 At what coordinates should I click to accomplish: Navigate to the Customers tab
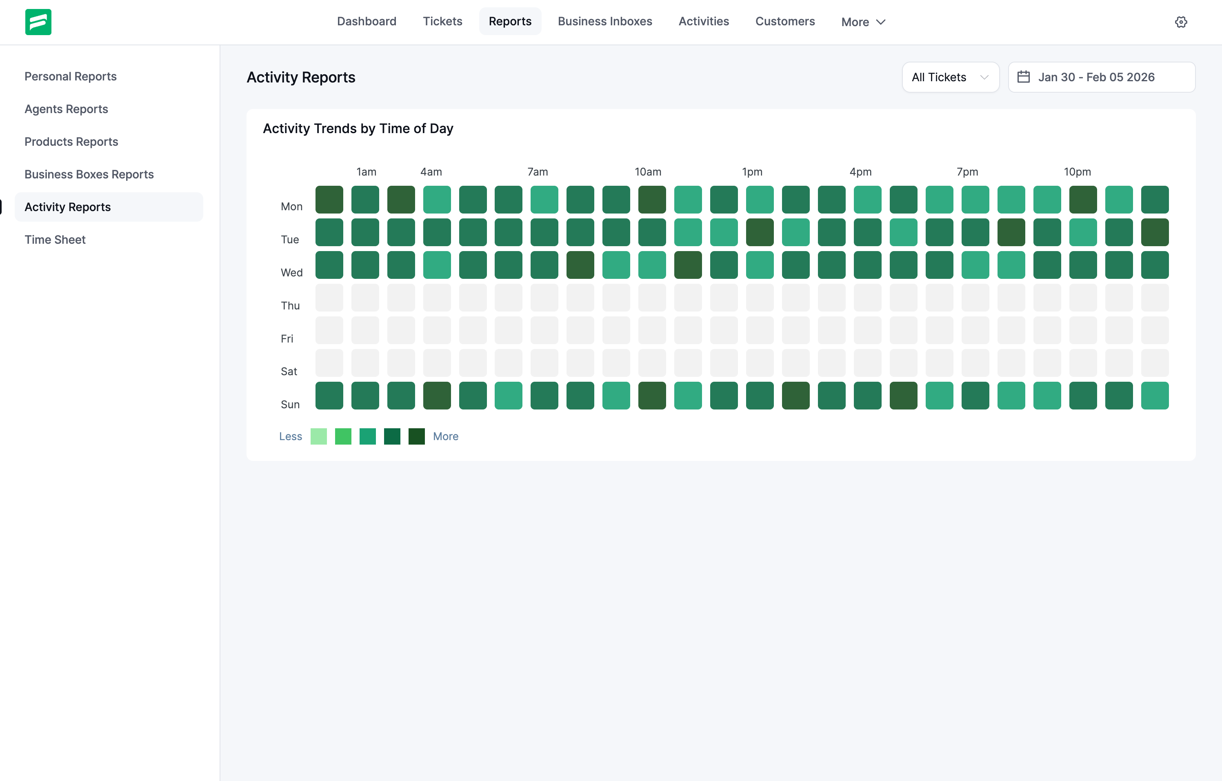(784, 21)
